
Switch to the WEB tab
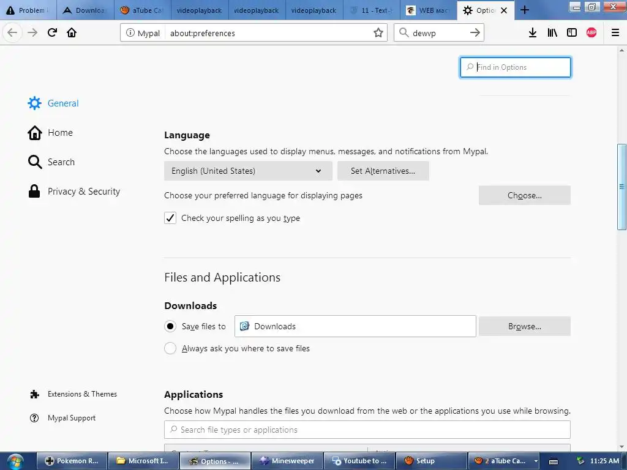pyautogui.click(x=429, y=10)
